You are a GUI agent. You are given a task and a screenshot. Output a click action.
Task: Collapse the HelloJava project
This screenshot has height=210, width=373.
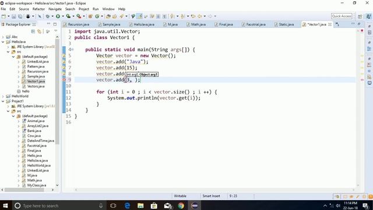click(x=3, y=41)
